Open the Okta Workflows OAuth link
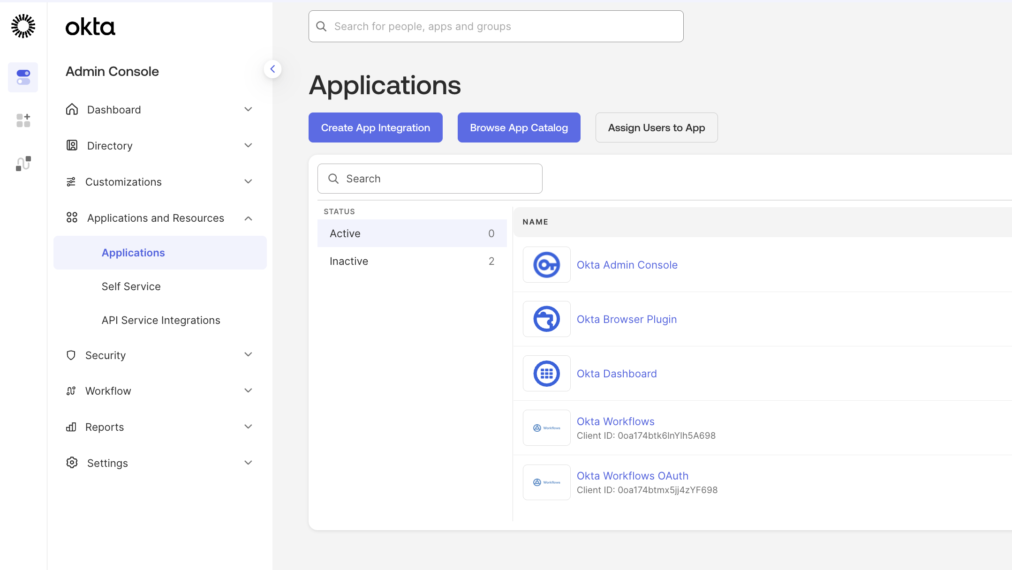The height and width of the screenshot is (570, 1012). click(x=633, y=476)
